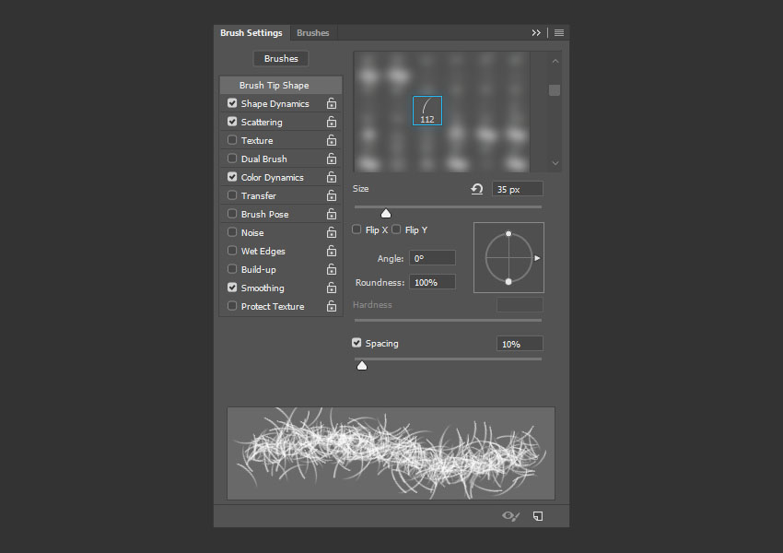Click the lock icon next to Smoothing
Image resolution: width=783 pixels, height=553 pixels.
[x=331, y=288]
